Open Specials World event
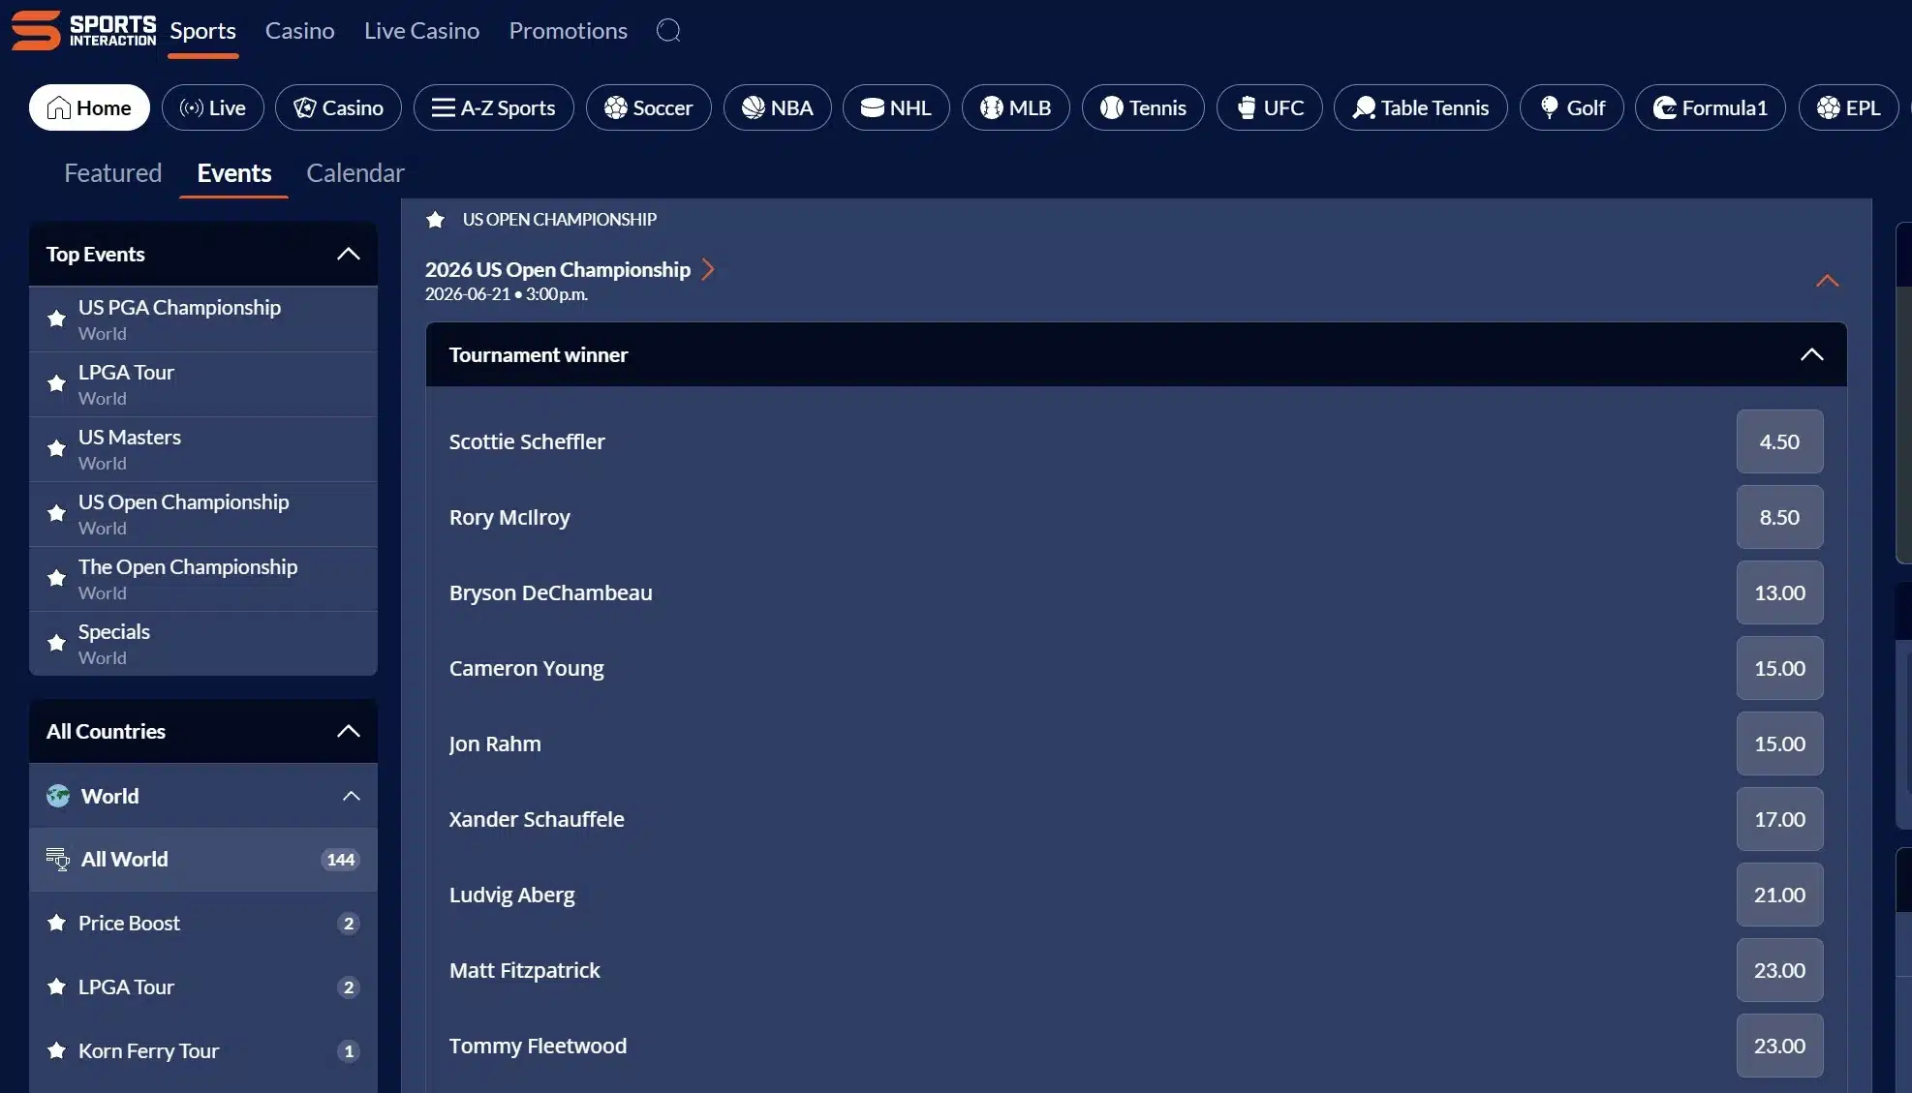 click(203, 644)
